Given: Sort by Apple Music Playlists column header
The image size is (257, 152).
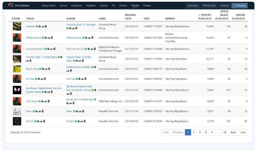Looking at the screenshot, I should [x=222, y=15].
